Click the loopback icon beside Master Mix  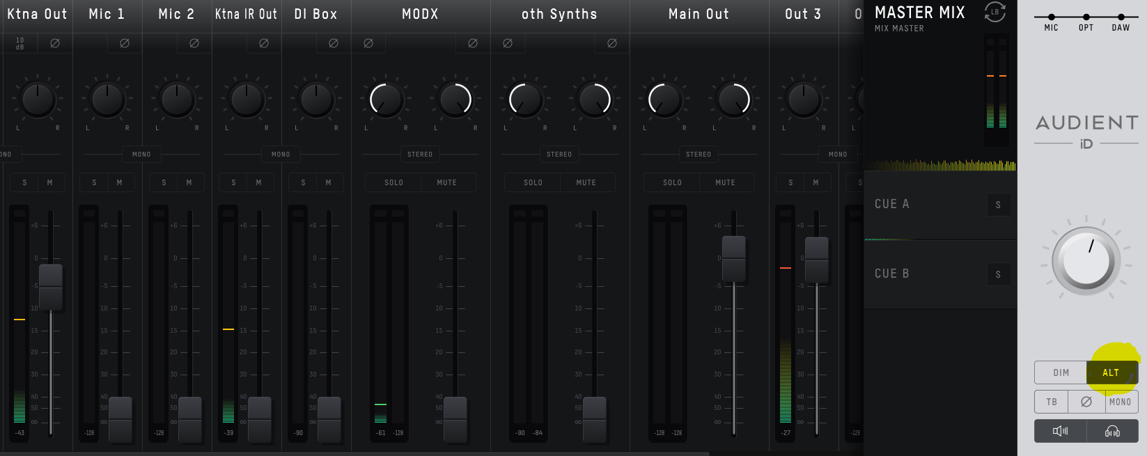click(x=994, y=12)
